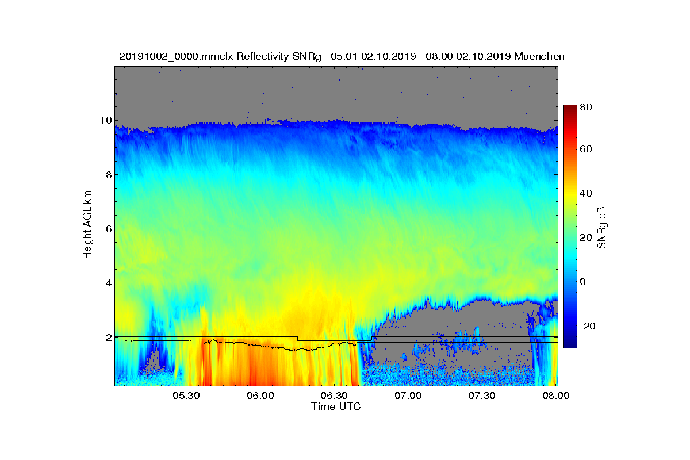Click the colorbar value -20
Image resolution: width=690 pixels, height=460 pixels.
point(588,326)
